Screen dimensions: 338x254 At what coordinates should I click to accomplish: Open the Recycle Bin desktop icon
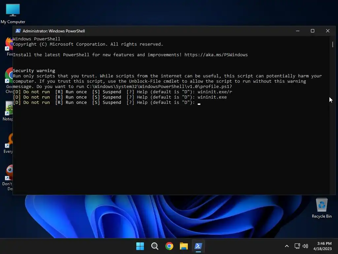click(x=321, y=208)
